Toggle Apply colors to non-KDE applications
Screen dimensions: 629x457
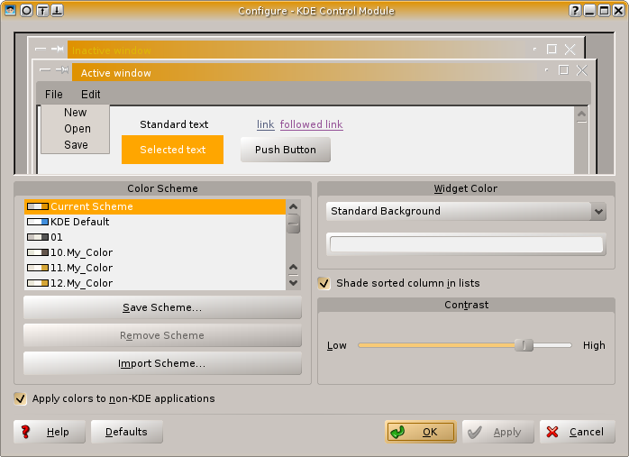[20, 398]
